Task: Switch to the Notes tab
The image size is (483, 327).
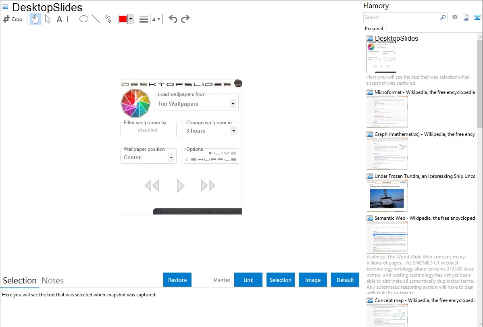Action: click(x=53, y=281)
